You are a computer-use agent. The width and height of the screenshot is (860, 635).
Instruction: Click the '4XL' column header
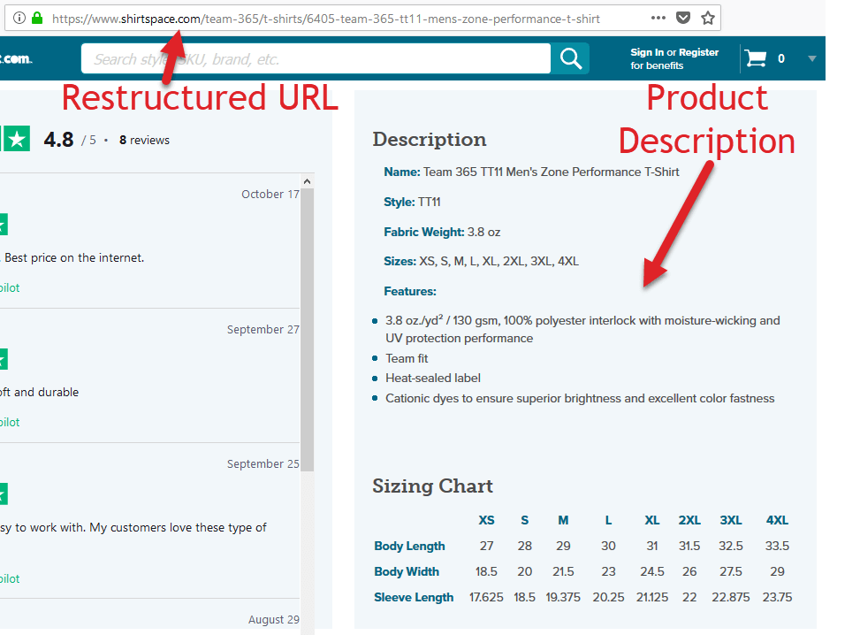click(777, 520)
